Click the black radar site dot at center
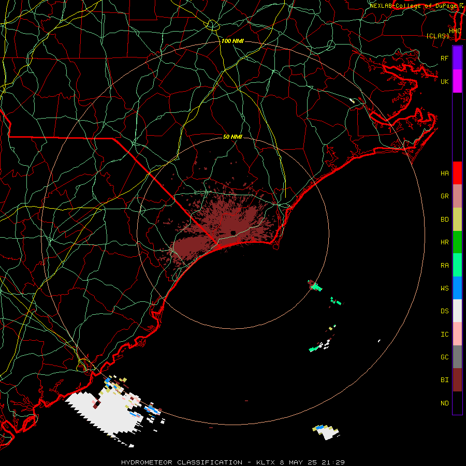The width and height of the screenshot is (466, 466). point(233,232)
